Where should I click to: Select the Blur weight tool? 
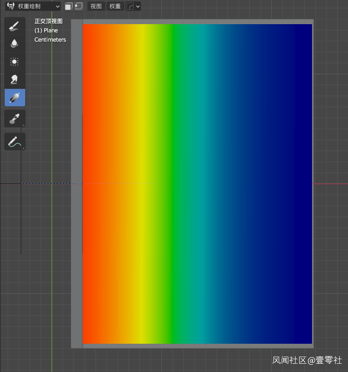click(14, 44)
